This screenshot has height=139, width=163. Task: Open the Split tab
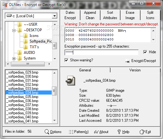point(150,13)
